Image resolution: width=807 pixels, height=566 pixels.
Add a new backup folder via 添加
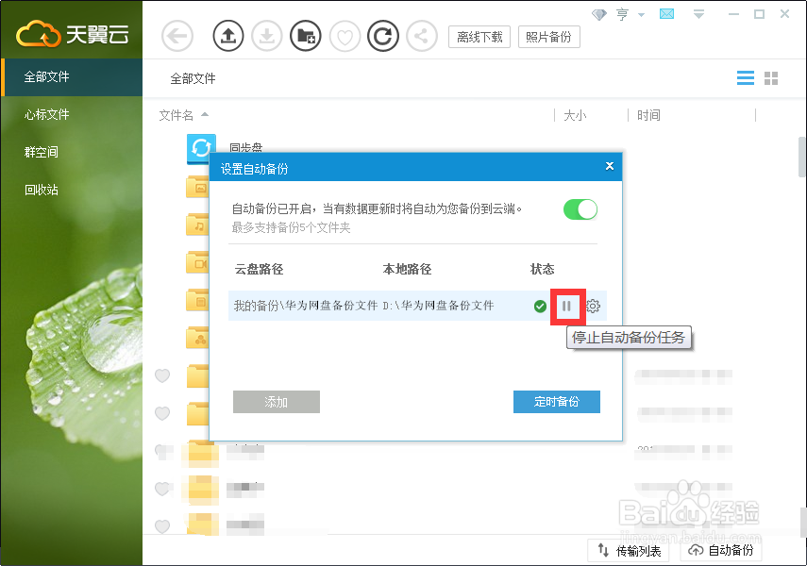pyautogui.click(x=276, y=401)
